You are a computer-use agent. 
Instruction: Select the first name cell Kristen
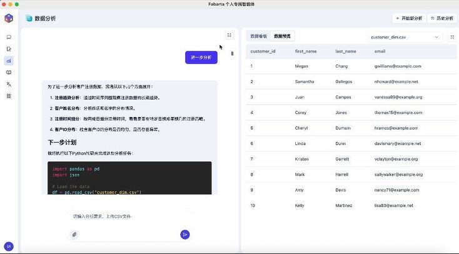coord(301,159)
